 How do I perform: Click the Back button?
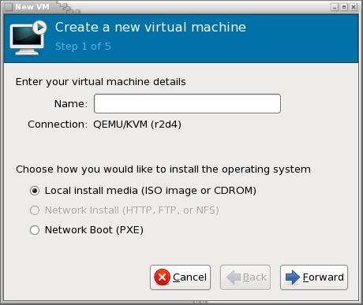point(245,277)
